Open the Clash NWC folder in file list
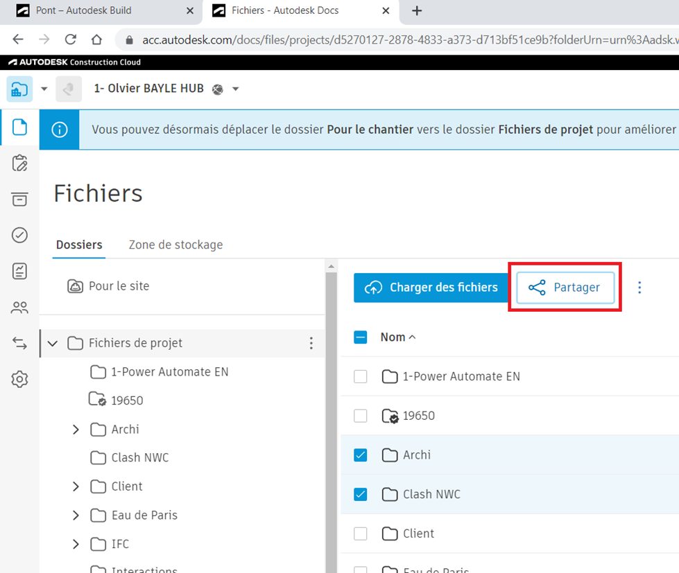This screenshot has width=679, height=573. tap(431, 494)
